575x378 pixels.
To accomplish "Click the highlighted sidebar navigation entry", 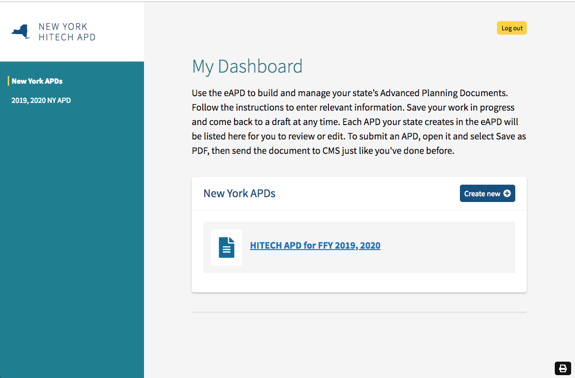I will pyautogui.click(x=37, y=81).
